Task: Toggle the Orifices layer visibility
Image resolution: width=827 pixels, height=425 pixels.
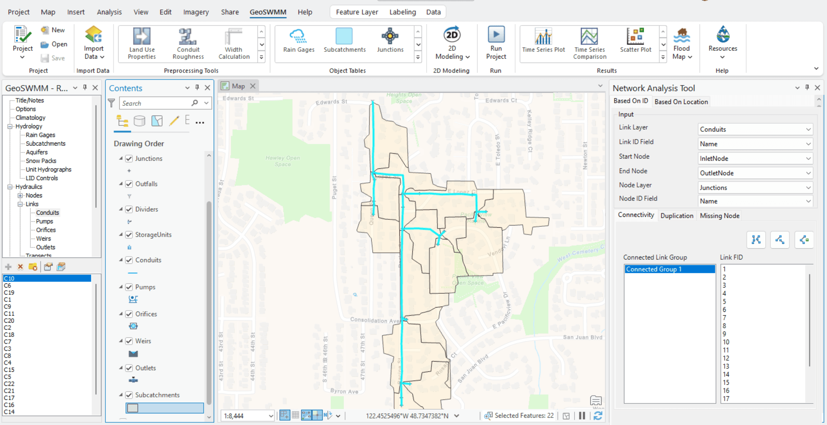Action: click(x=129, y=314)
